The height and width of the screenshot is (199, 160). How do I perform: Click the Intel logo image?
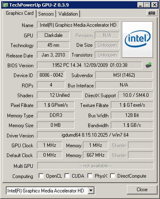pos(137,39)
